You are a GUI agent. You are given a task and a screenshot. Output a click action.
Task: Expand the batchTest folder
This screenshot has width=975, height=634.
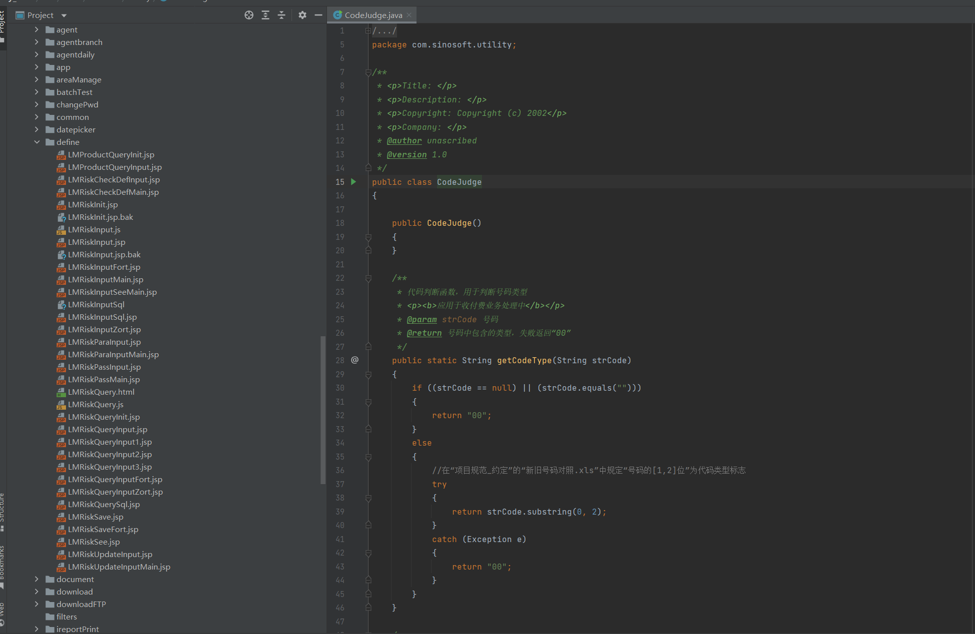(x=36, y=92)
